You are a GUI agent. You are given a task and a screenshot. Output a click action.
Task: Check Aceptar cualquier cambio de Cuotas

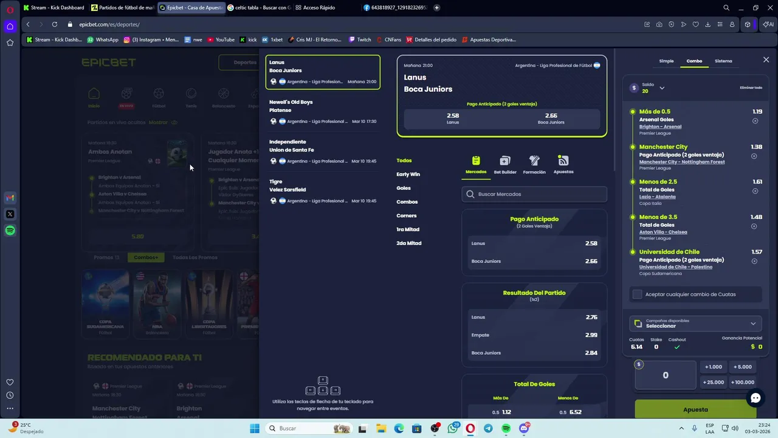click(637, 294)
